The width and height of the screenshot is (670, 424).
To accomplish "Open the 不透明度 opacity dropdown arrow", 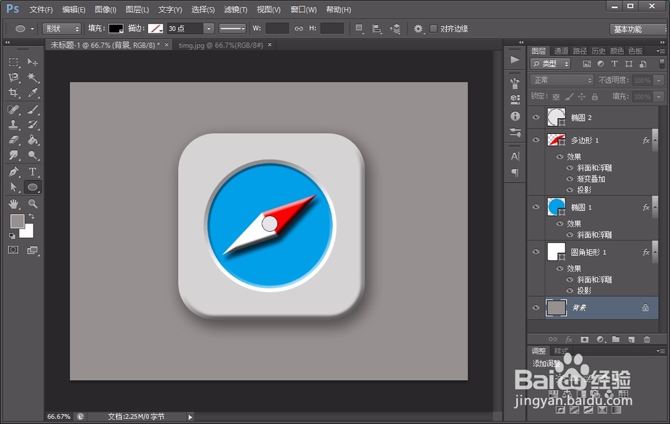I will tap(659, 80).
